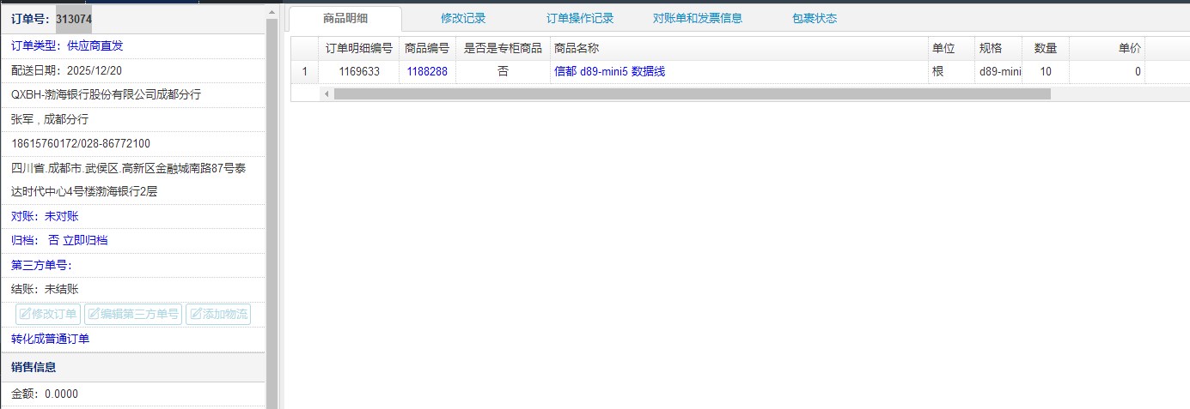Click the 立即归档 link

[x=85, y=240]
